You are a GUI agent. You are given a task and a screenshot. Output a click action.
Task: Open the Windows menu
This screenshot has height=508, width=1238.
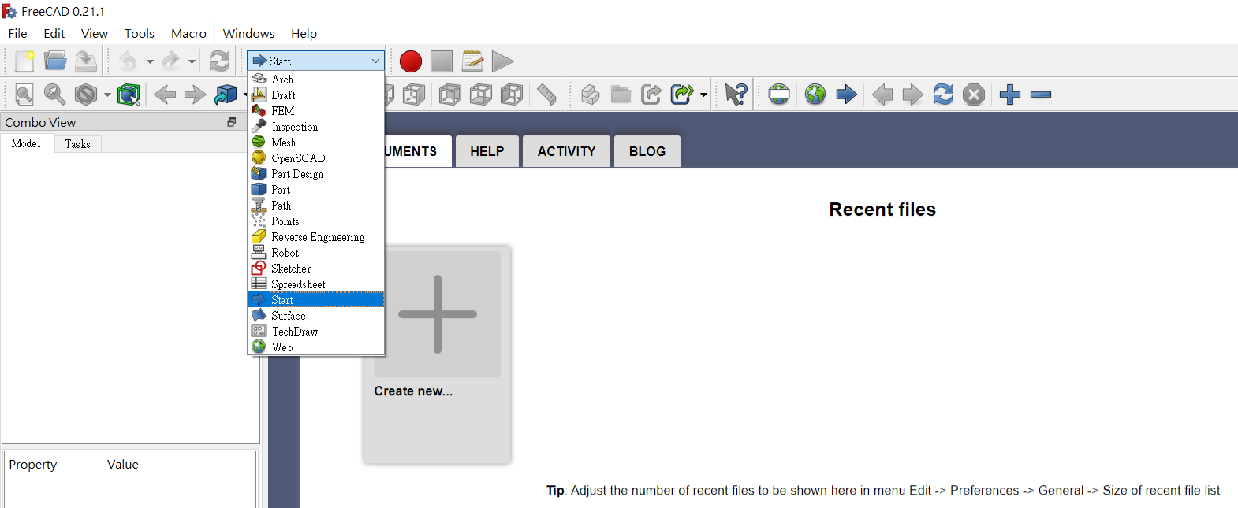(248, 33)
